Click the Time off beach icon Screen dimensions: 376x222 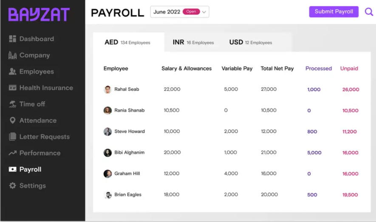pyautogui.click(x=12, y=104)
